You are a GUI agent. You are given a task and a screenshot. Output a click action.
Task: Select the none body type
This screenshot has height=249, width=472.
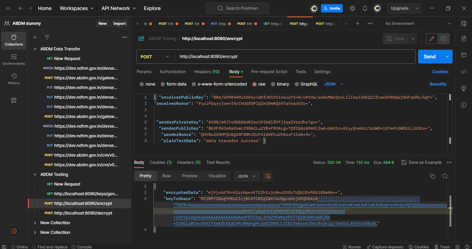(148, 84)
